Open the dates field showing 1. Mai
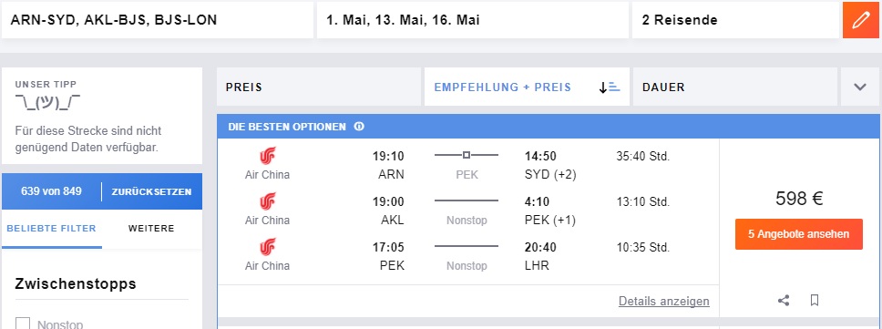The width and height of the screenshot is (882, 329). [x=473, y=20]
